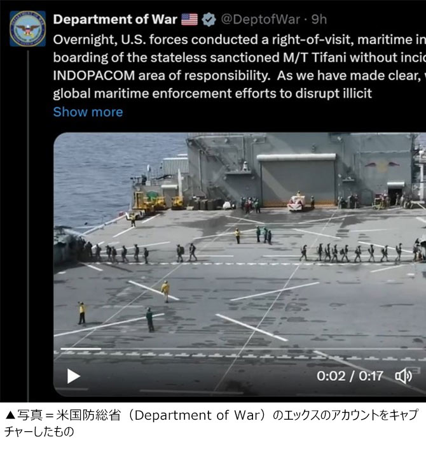The width and height of the screenshot is (426, 449).
Task: Click the blue verified checkmark badge
Action: [209, 20]
